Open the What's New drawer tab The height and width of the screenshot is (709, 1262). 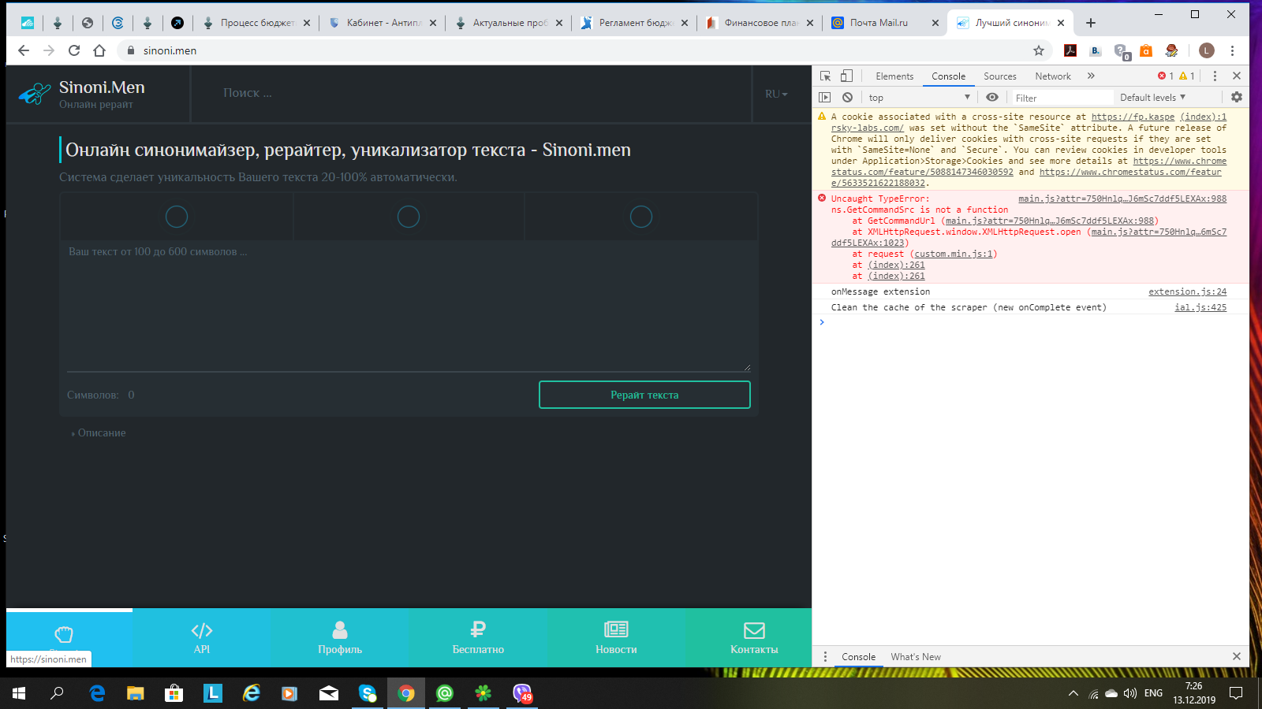point(916,656)
